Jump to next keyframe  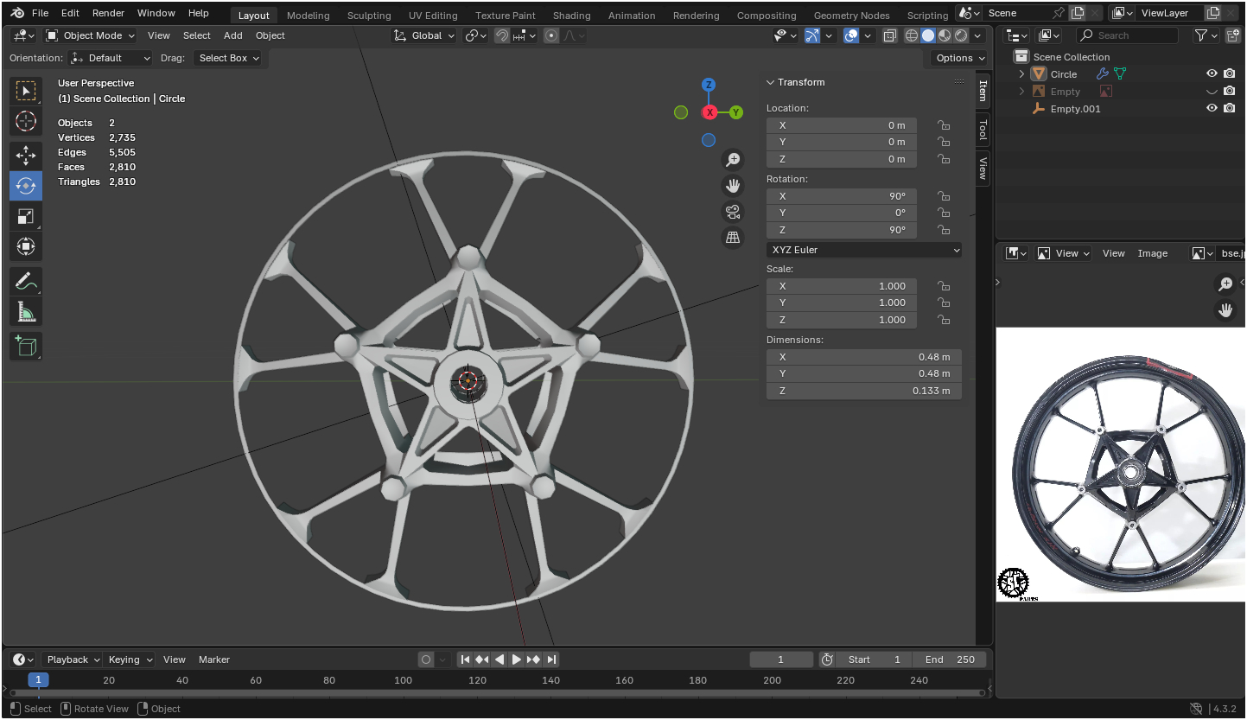(534, 659)
